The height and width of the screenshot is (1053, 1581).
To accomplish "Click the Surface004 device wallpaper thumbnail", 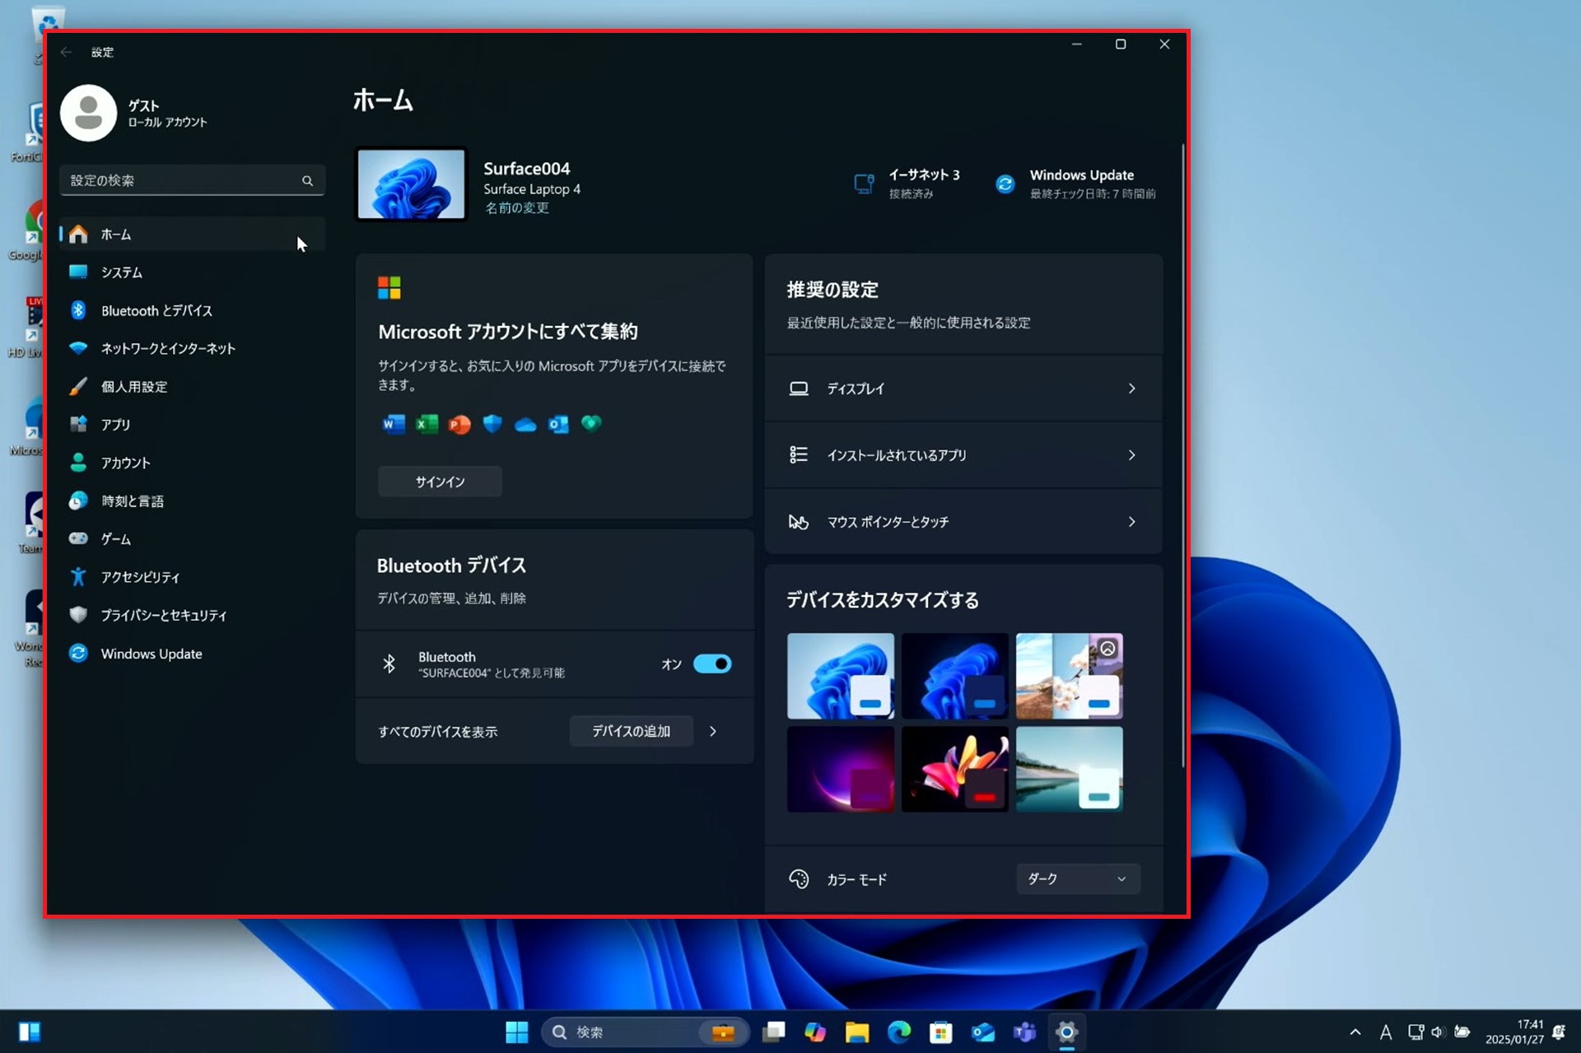I will (411, 184).
